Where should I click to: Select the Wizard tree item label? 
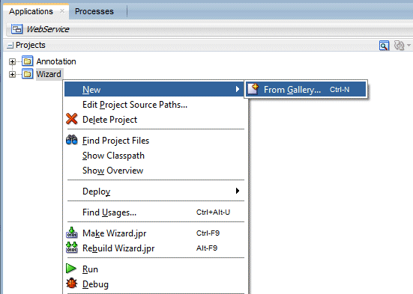pos(49,74)
